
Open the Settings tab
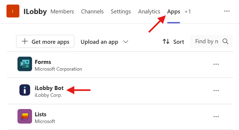121,12
